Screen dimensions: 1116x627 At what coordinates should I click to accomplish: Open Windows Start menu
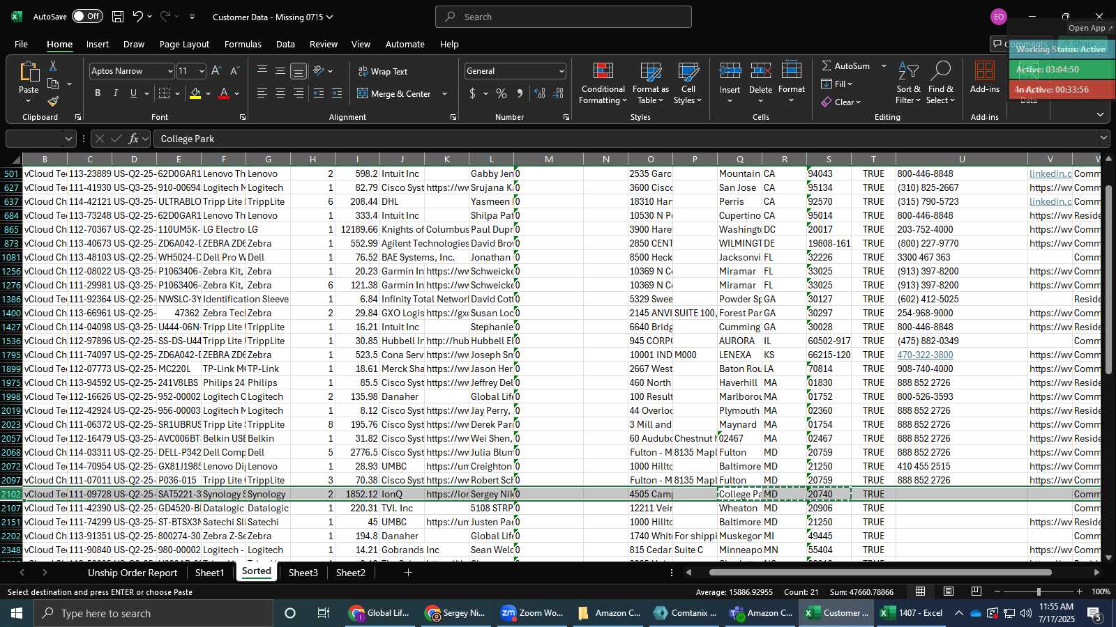coord(17,613)
